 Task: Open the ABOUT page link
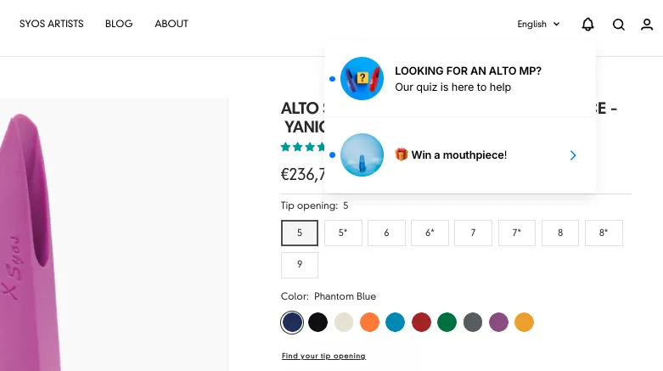(x=171, y=24)
